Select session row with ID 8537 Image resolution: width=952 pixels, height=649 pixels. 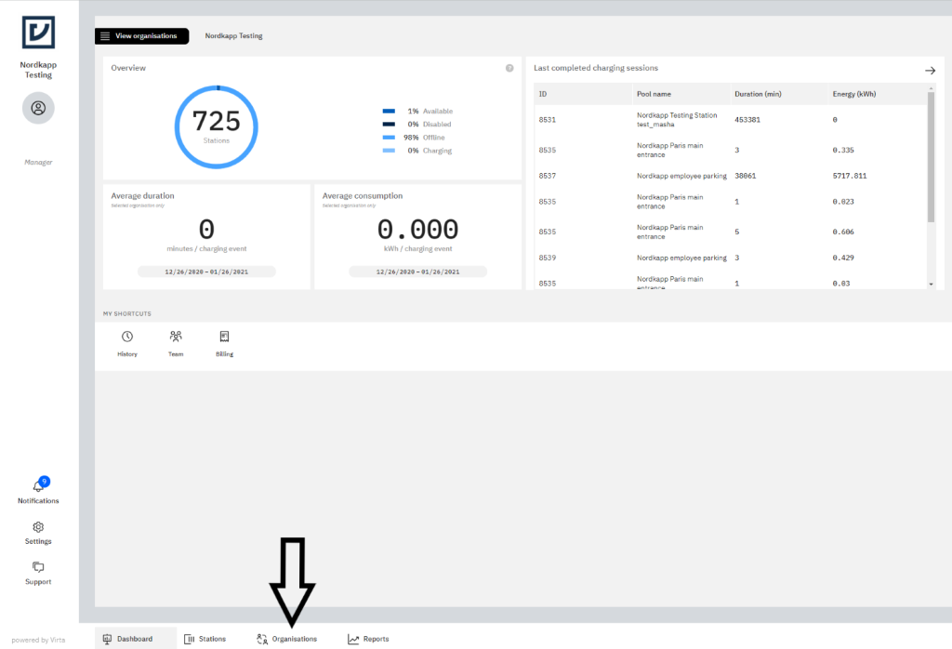tap(731, 176)
